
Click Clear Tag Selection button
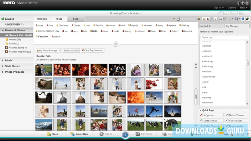point(93,50)
